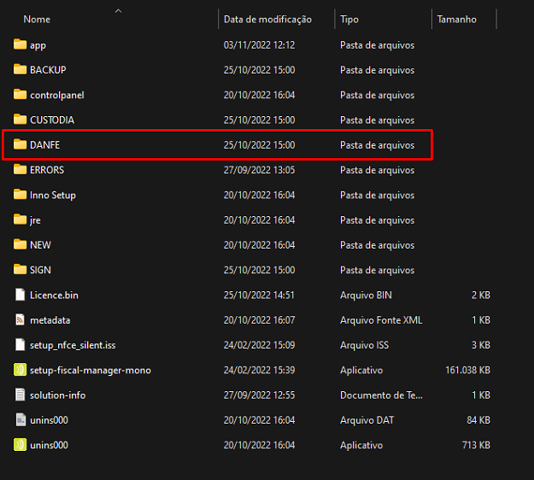Select the 'DANFE' folder name

(45, 145)
